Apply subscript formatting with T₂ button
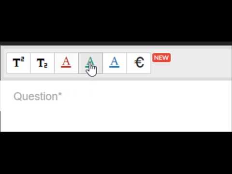The height and width of the screenshot is (174, 232). click(43, 63)
